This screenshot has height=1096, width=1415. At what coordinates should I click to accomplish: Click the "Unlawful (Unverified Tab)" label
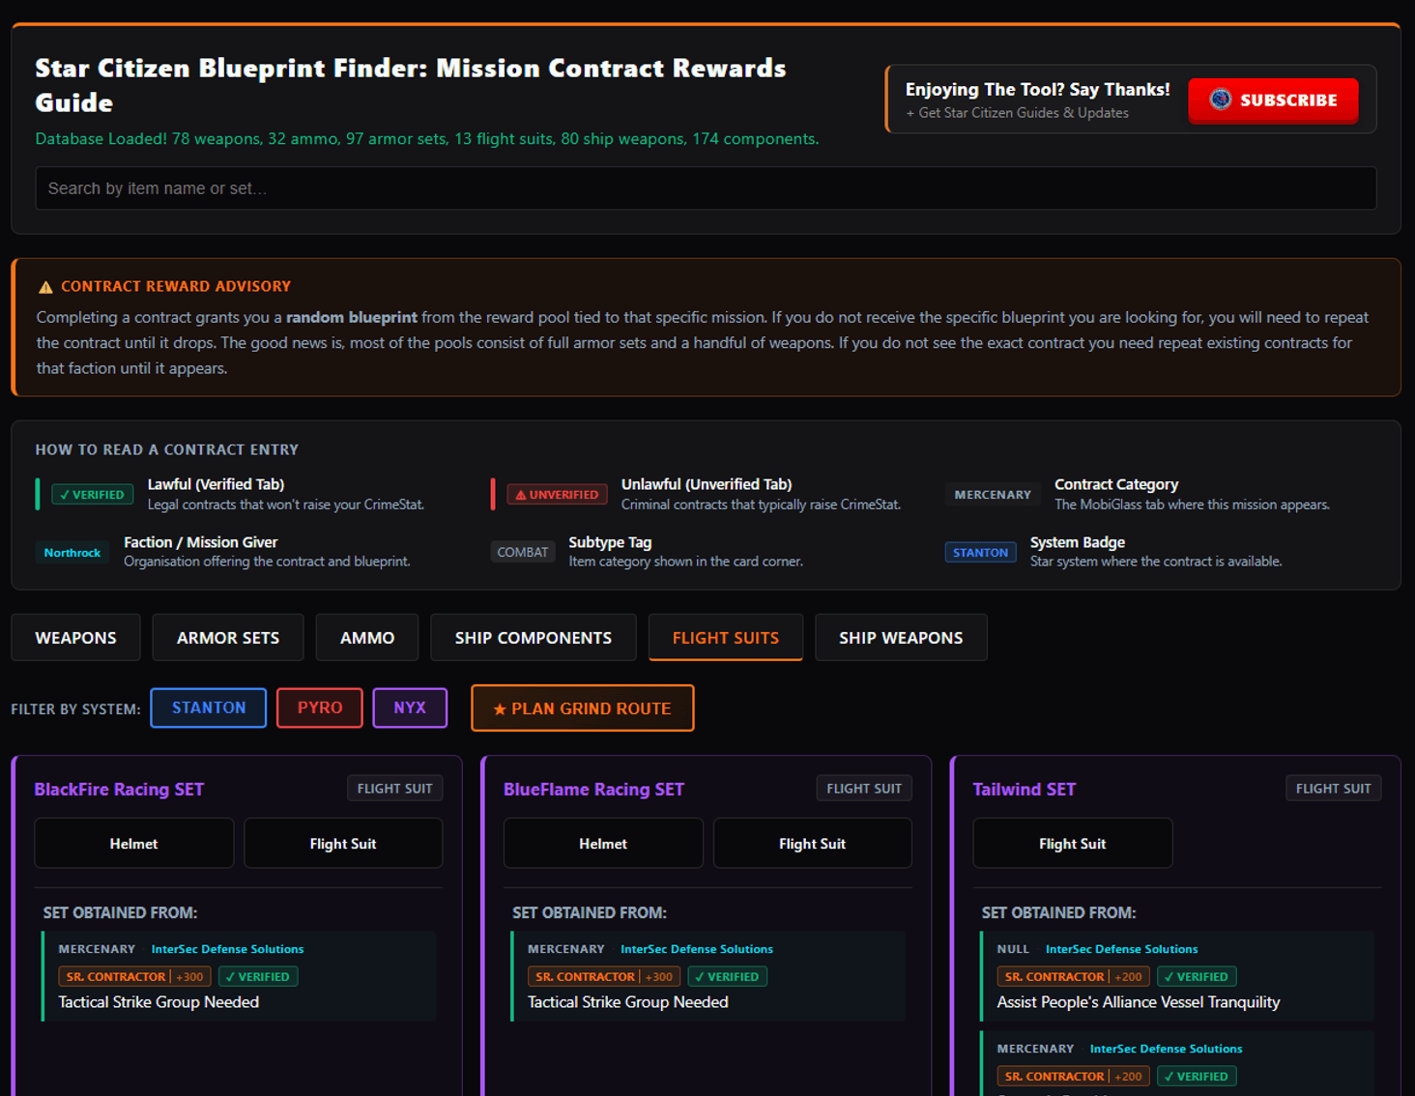(707, 484)
